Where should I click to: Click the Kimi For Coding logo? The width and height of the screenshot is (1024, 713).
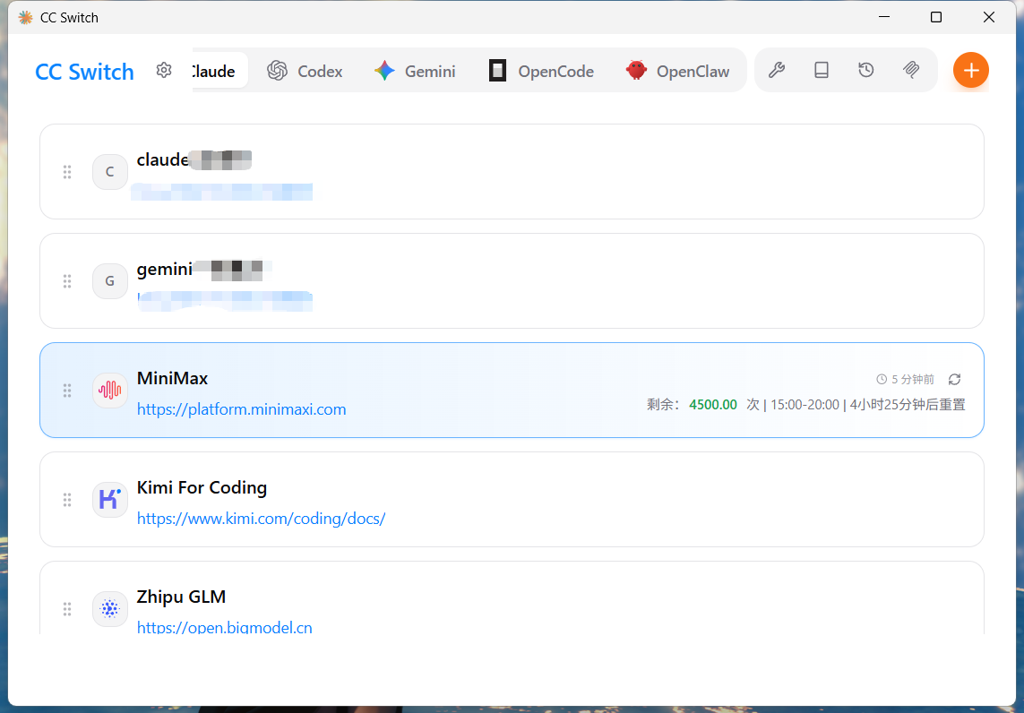110,500
